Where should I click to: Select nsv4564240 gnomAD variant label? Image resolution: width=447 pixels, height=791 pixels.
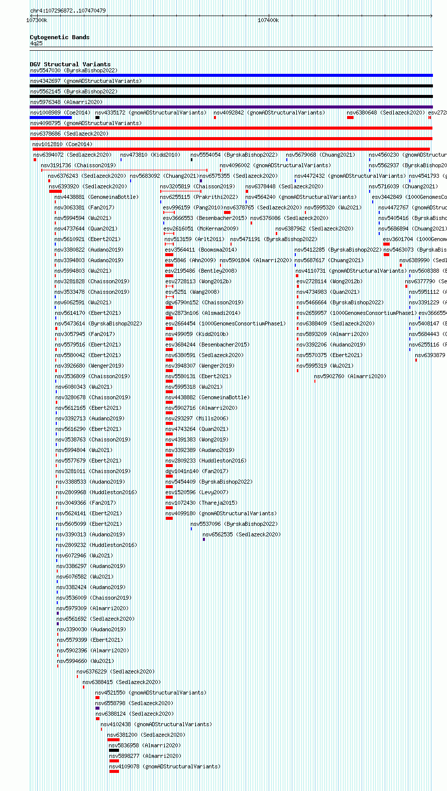point(301,197)
